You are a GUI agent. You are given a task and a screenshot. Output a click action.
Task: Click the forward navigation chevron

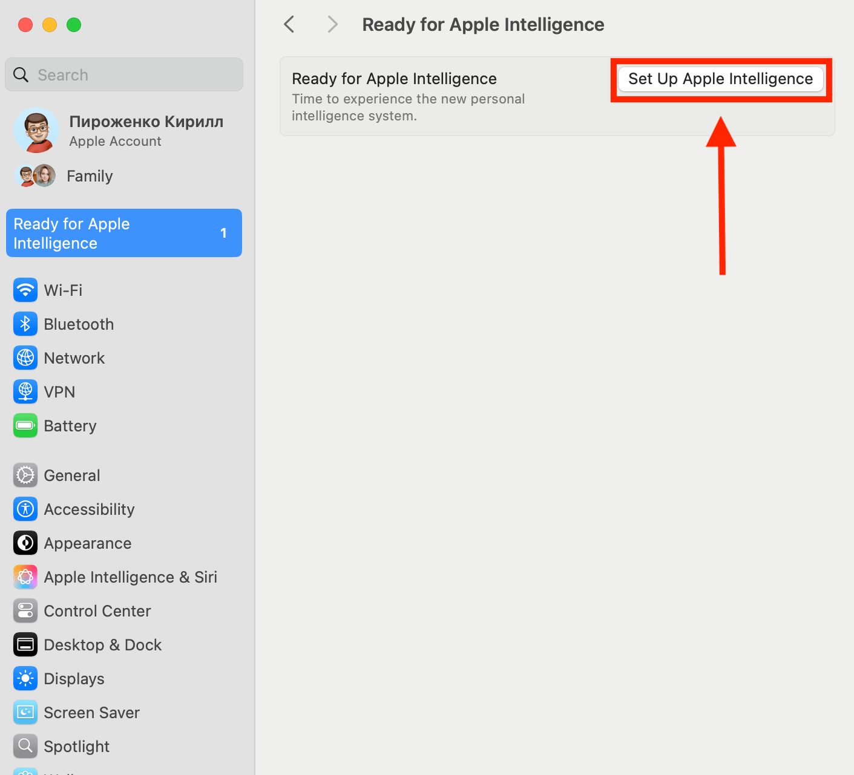[332, 24]
